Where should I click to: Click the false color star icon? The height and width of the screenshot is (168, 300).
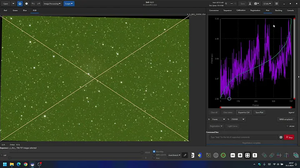coord(200,155)
